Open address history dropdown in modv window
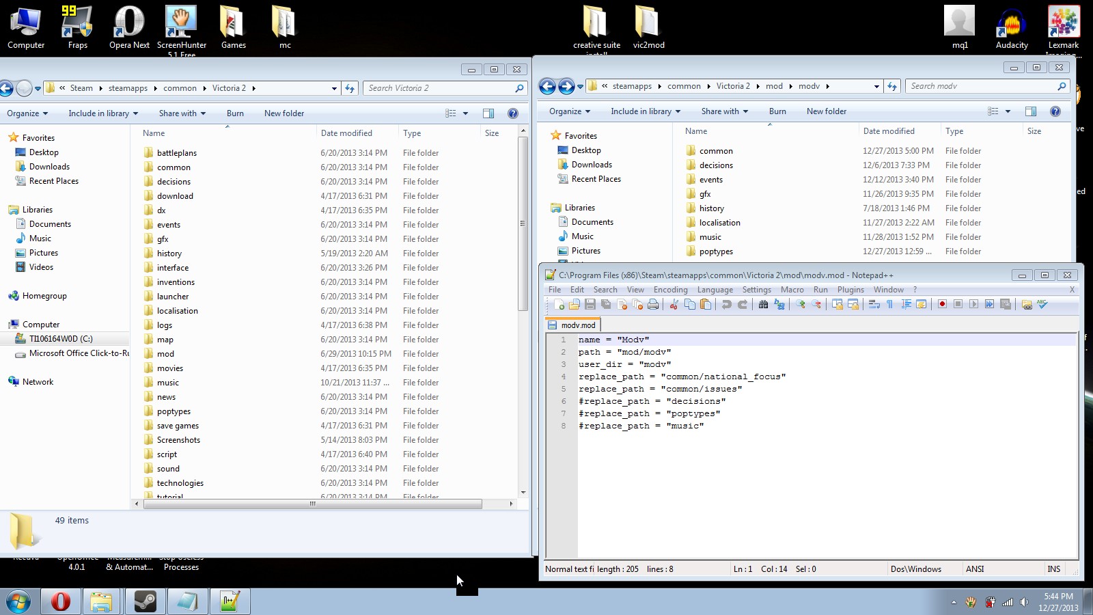Viewport: 1093px width, 615px height. pyautogui.click(x=876, y=86)
